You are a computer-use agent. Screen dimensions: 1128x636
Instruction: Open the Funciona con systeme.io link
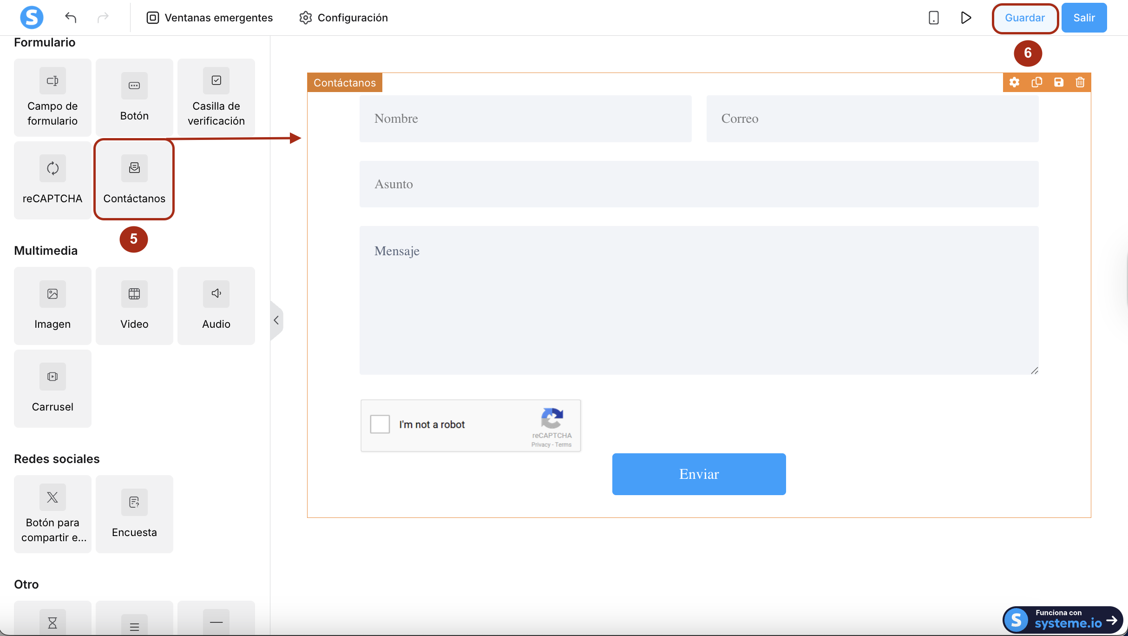click(1062, 620)
